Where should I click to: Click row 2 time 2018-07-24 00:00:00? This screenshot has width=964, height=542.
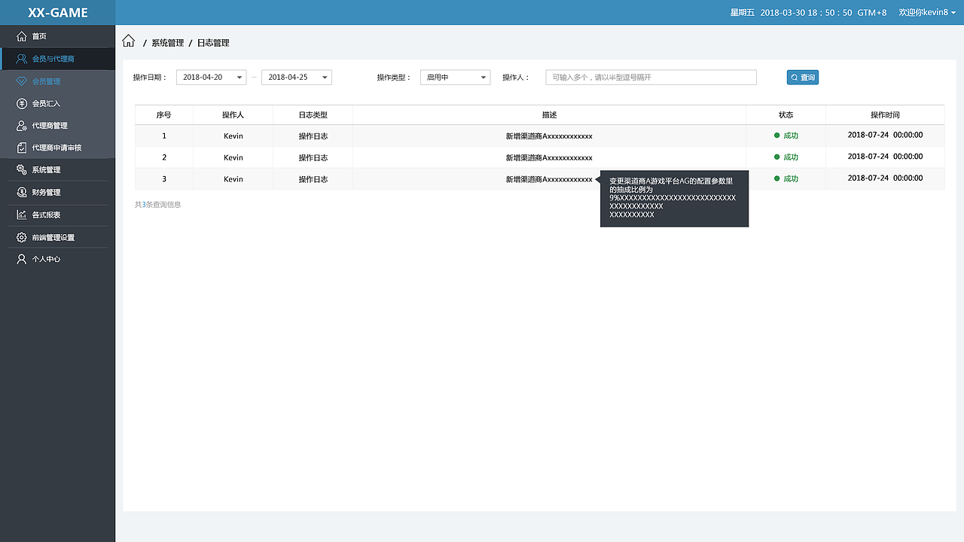coord(885,157)
